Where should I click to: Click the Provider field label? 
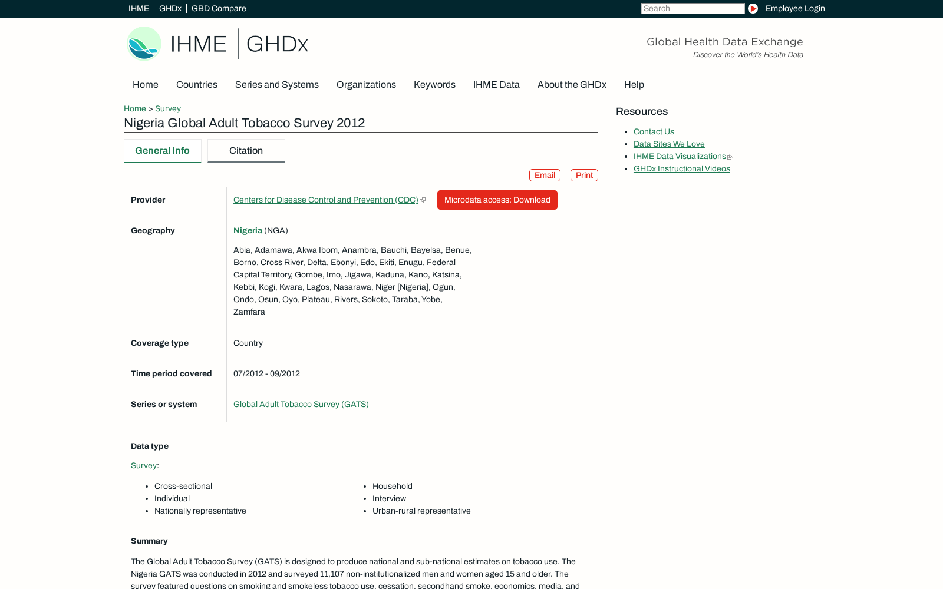click(148, 200)
